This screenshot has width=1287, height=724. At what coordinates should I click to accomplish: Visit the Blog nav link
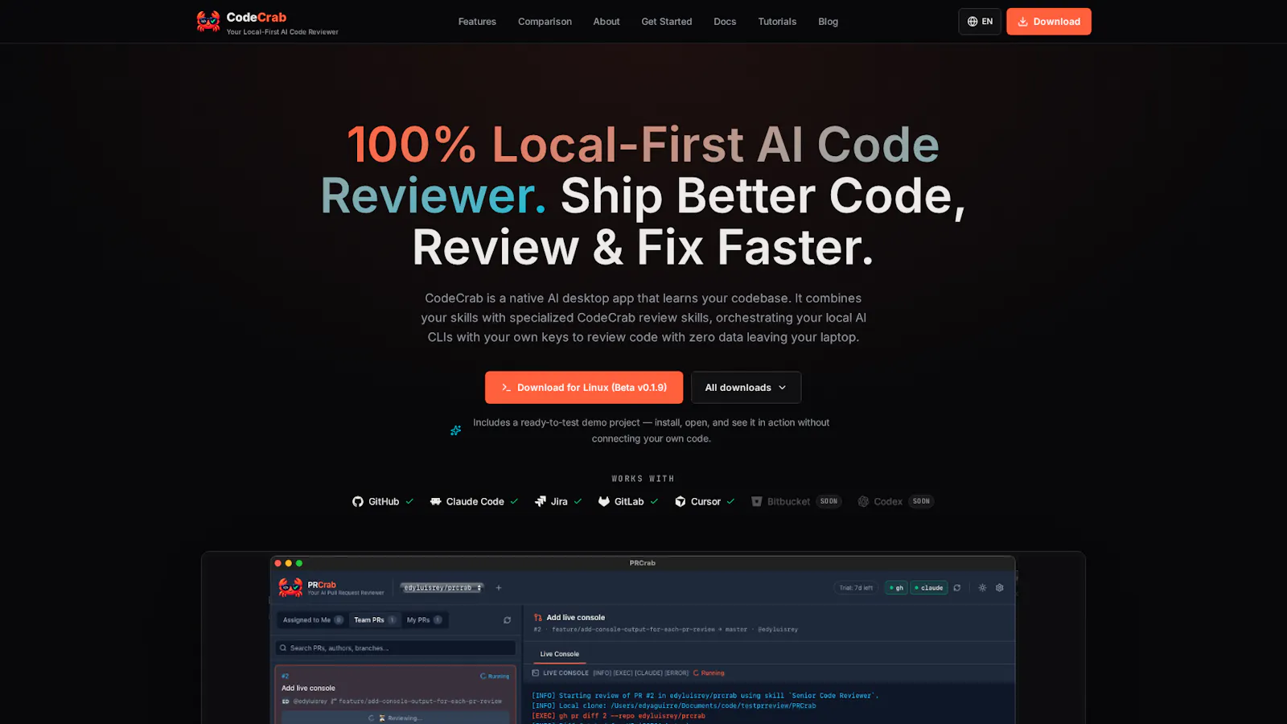(829, 22)
